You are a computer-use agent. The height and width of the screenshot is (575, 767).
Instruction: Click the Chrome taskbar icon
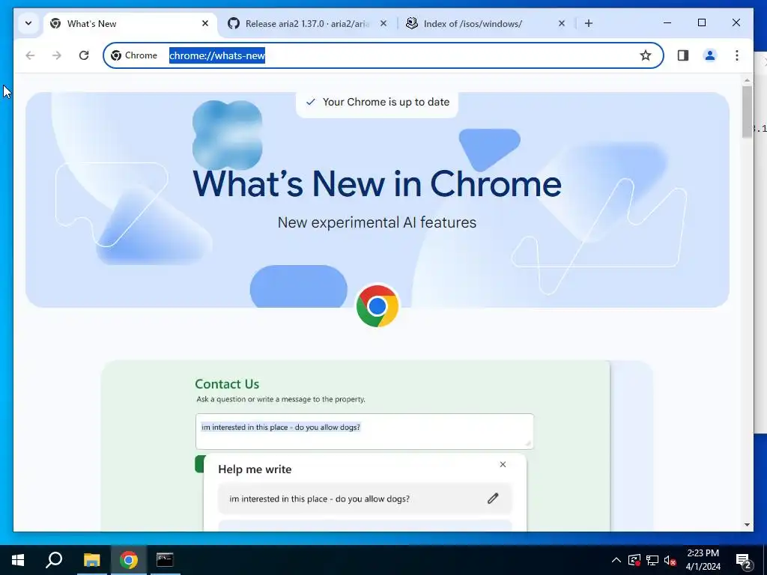pos(129,560)
